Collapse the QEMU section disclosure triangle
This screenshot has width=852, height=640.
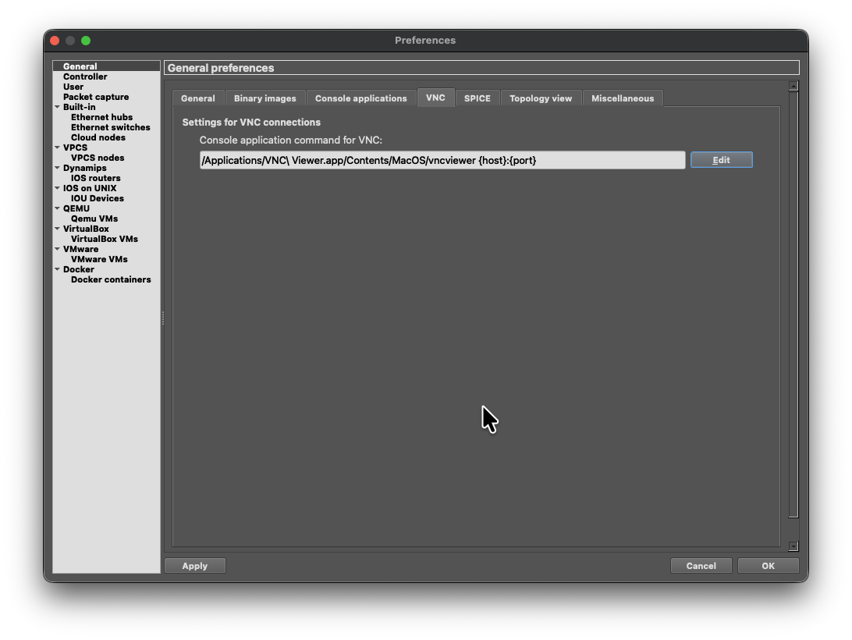[57, 208]
